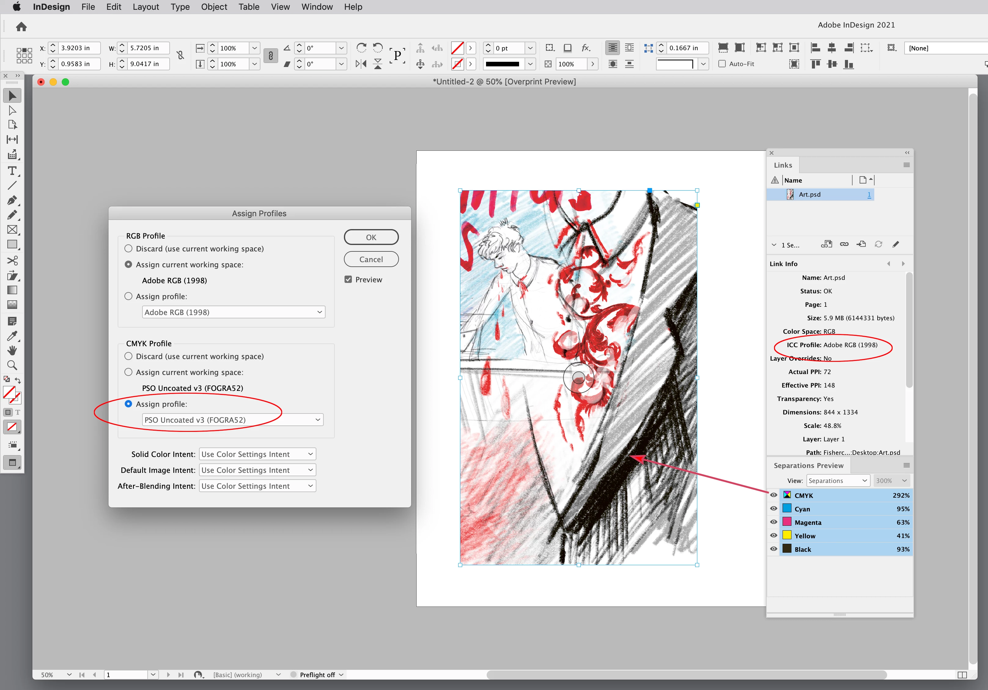Select the Scissors tool

(x=12, y=260)
